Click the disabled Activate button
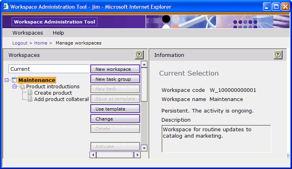292x169 pixels. (x=115, y=146)
